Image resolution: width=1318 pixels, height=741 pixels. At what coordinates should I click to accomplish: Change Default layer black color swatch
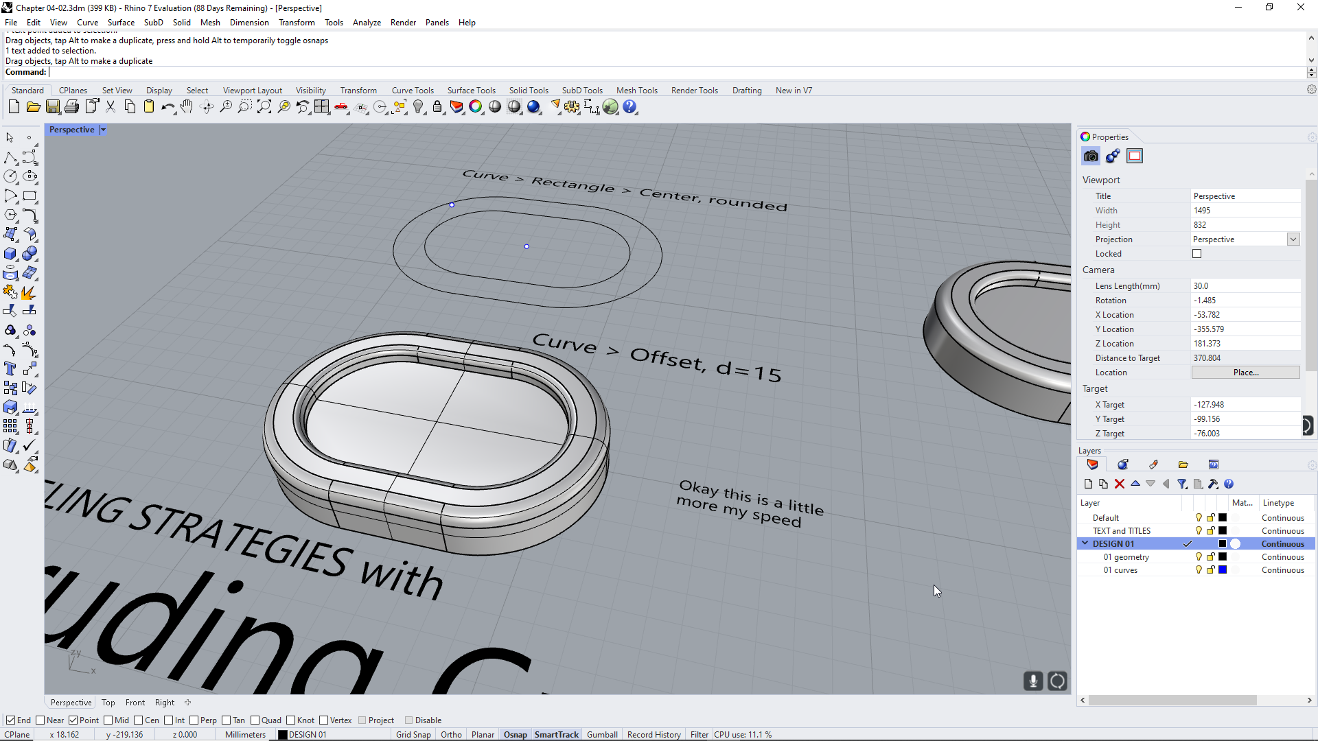point(1223,518)
